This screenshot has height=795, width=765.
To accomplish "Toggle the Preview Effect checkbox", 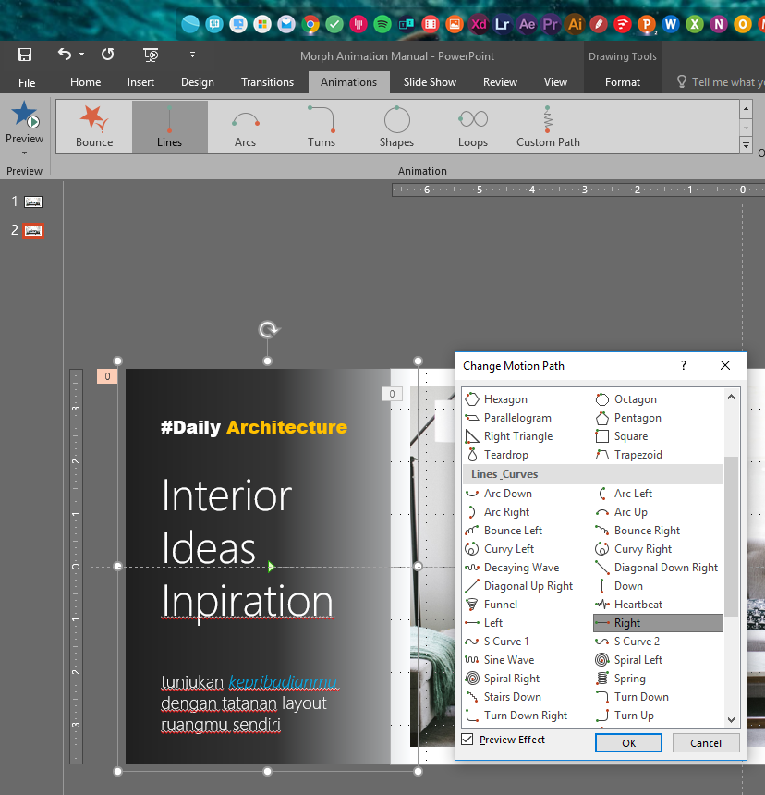I will [467, 740].
